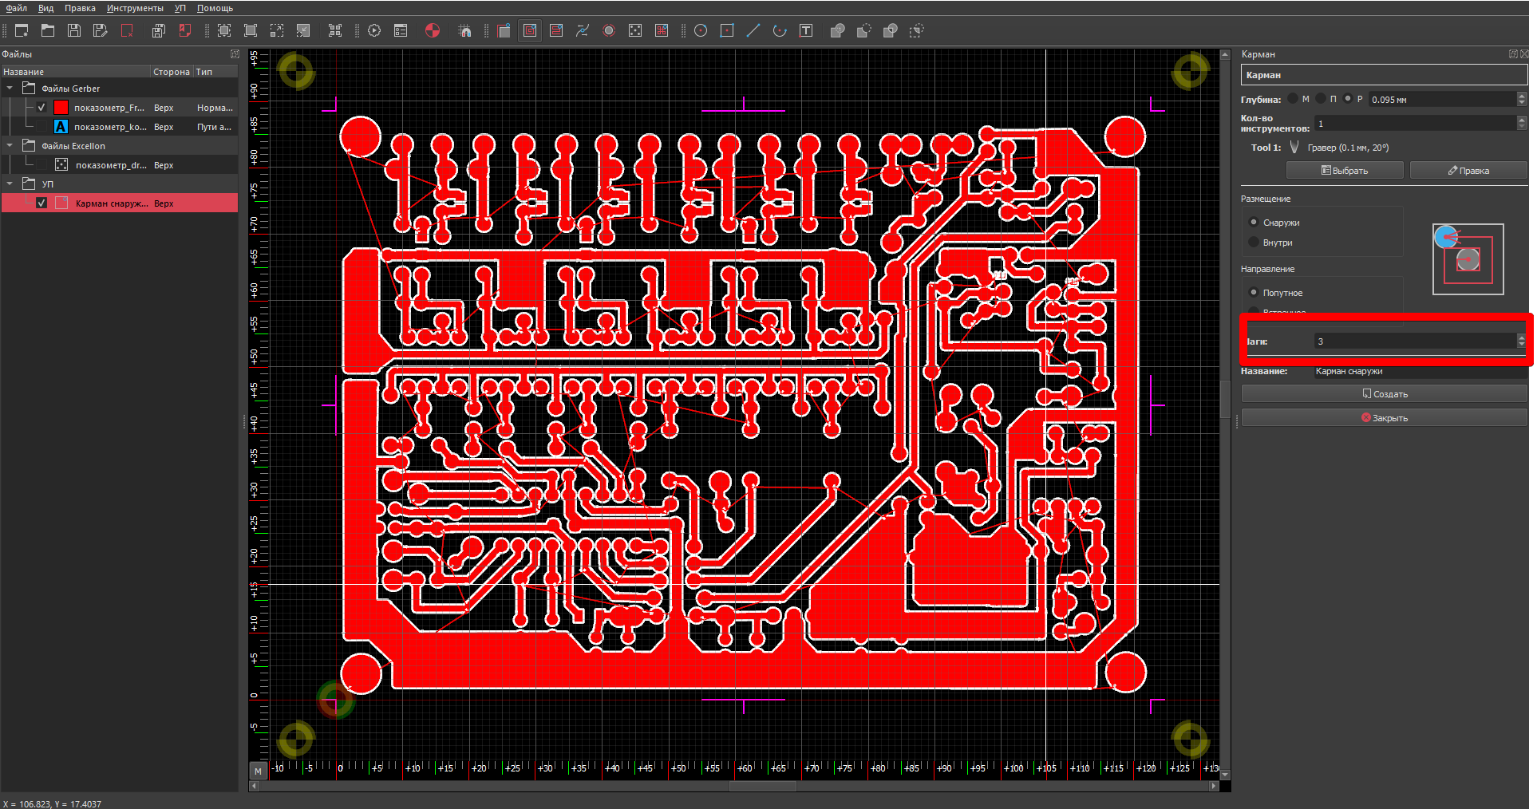Click the Название toolpath name field
Viewport: 1537px width, 809px height.
(x=1420, y=371)
